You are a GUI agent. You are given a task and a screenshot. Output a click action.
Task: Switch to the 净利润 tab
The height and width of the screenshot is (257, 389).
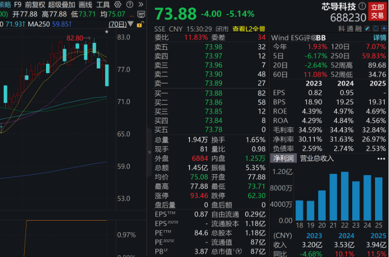(283, 159)
